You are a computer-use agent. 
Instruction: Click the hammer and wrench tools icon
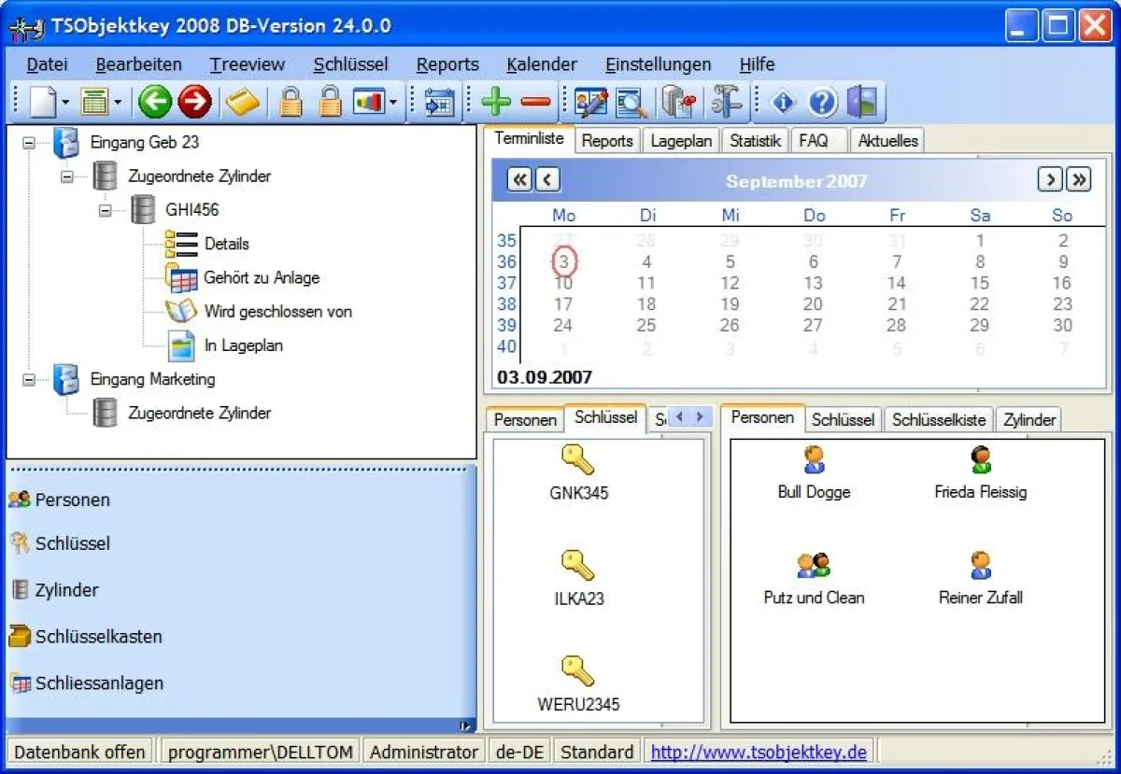(726, 102)
